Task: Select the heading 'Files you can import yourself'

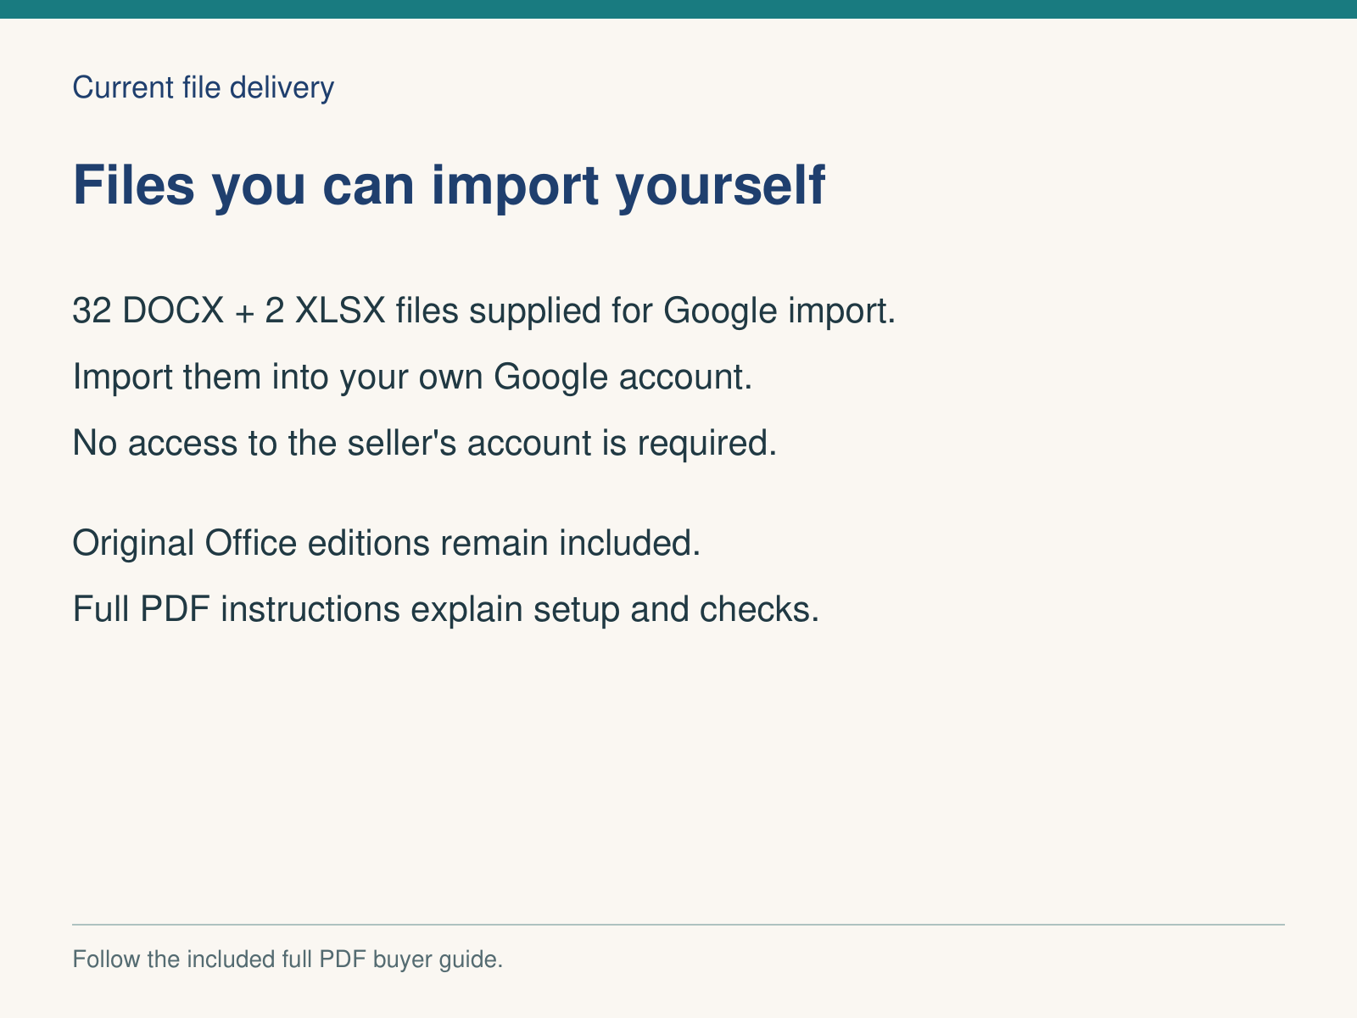Action: click(x=449, y=185)
